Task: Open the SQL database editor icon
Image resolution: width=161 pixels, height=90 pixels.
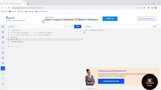Action: pyautogui.click(x=3, y=37)
